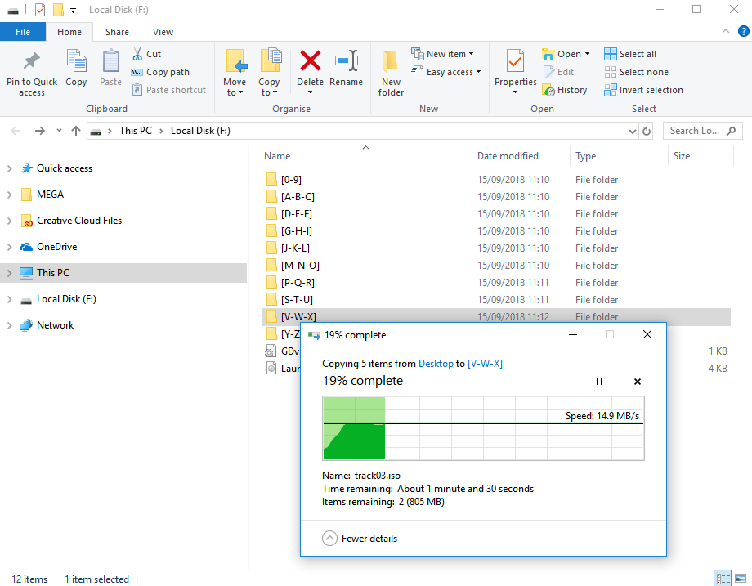Click the red Delete icon in ribbon

tap(310, 62)
